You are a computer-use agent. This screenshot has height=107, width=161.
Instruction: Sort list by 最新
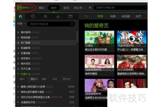44,79
